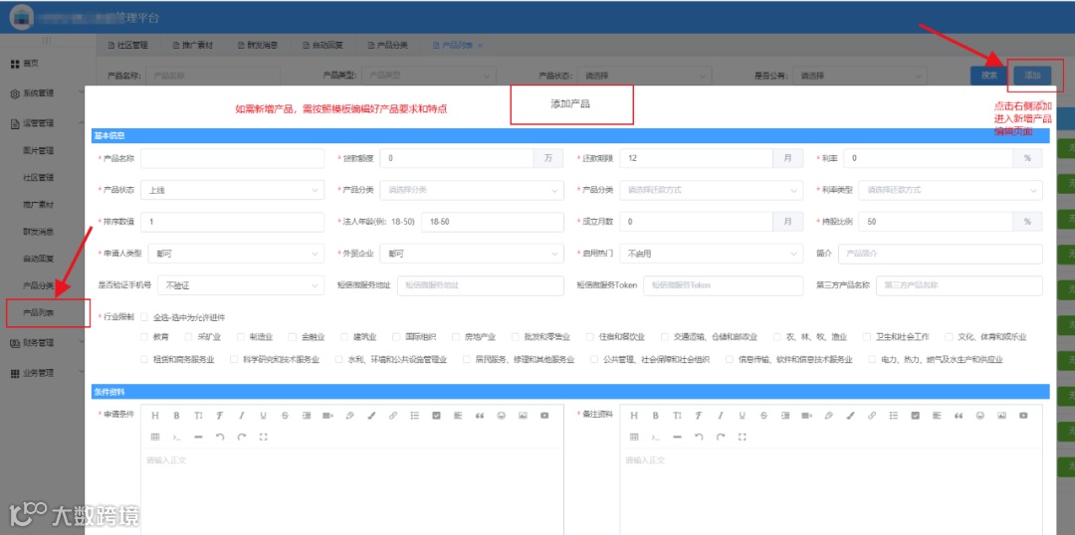Check the 制造业 industry checkbox

(241, 337)
